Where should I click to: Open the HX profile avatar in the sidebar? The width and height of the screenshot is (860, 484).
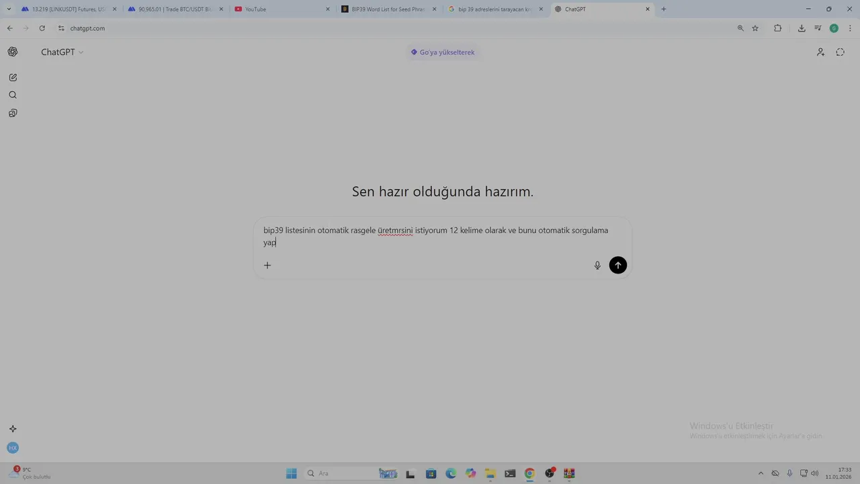(13, 448)
